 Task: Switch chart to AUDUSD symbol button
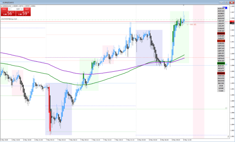tap(221, 18)
